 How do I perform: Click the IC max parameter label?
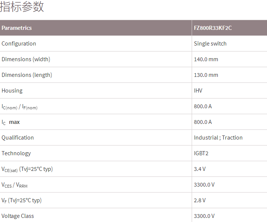pyautogui.click(x=11, y=122)
